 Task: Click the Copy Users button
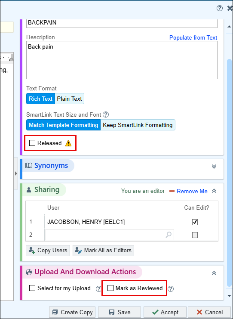48,251
